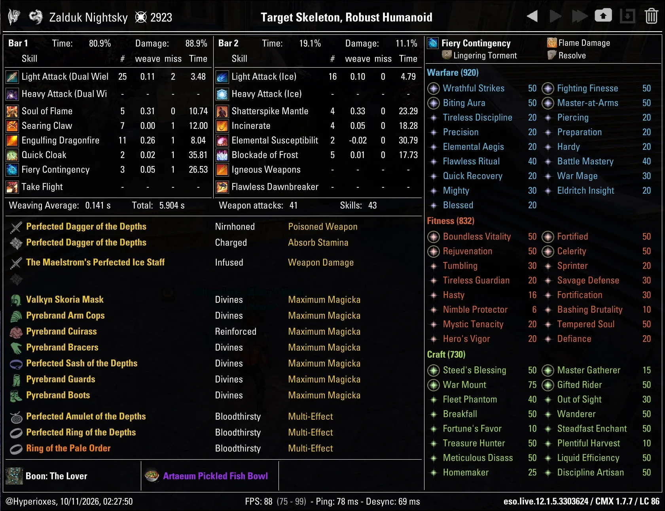The image size is (665, 511).
Task: Click the Poisoned Weapon enchant text
Action: 323,226
